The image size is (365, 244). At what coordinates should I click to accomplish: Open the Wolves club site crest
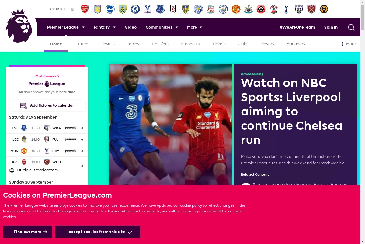[x=324, y=9]
